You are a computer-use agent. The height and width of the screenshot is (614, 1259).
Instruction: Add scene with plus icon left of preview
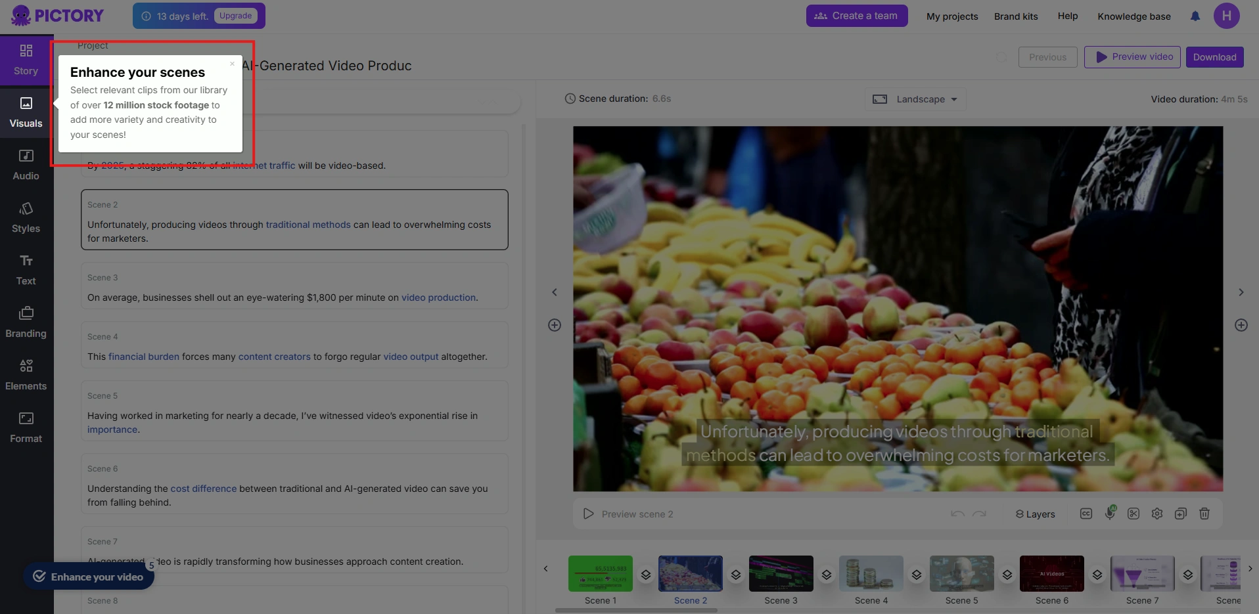pyautogui.click(x=555, y=325)
